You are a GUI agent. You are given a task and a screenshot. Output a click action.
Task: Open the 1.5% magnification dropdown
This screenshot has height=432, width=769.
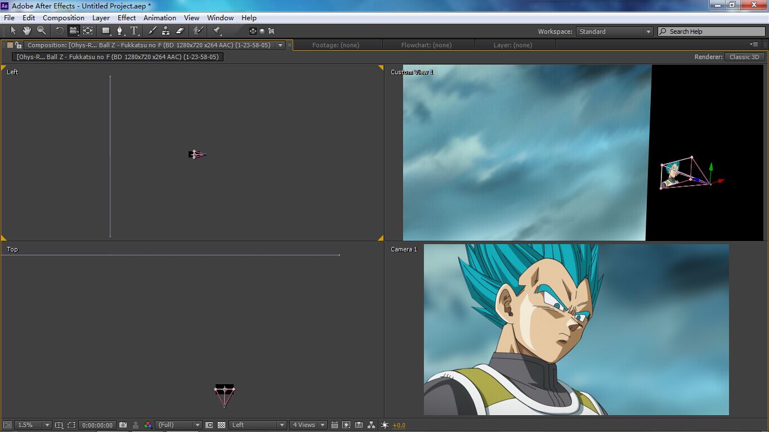point(33,425)
